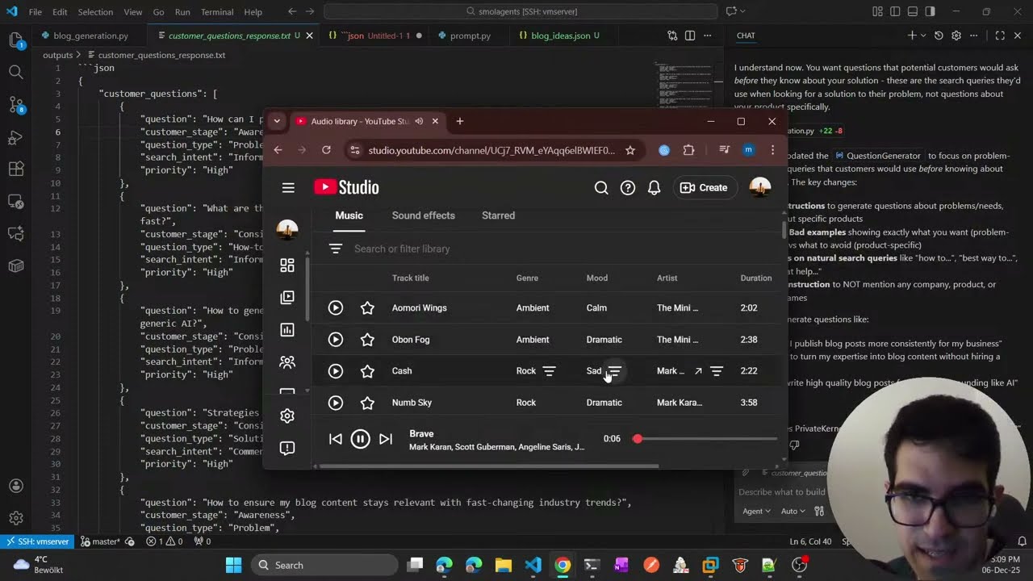Open VS Code Extensions view
The image size is (1033, 581).
point(15,169)
